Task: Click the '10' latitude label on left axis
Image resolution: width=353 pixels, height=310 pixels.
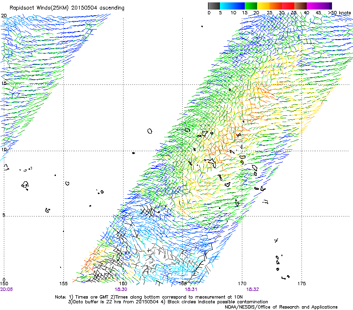Action: pyautogui.click(x=4, y=149)
